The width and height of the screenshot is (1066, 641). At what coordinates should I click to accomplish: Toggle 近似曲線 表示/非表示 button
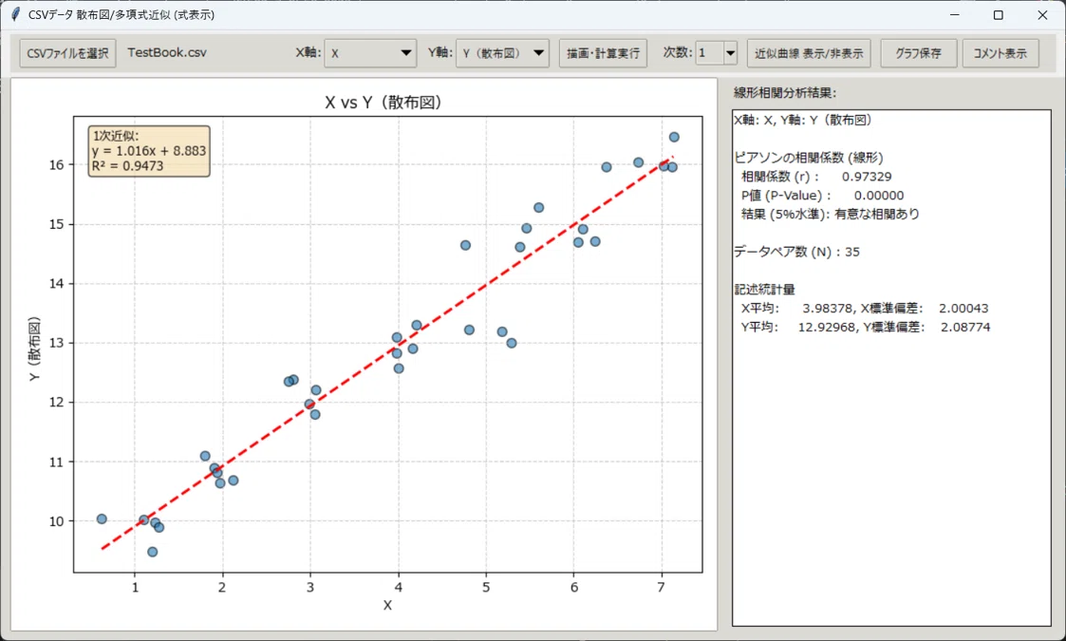pos(809,53)
